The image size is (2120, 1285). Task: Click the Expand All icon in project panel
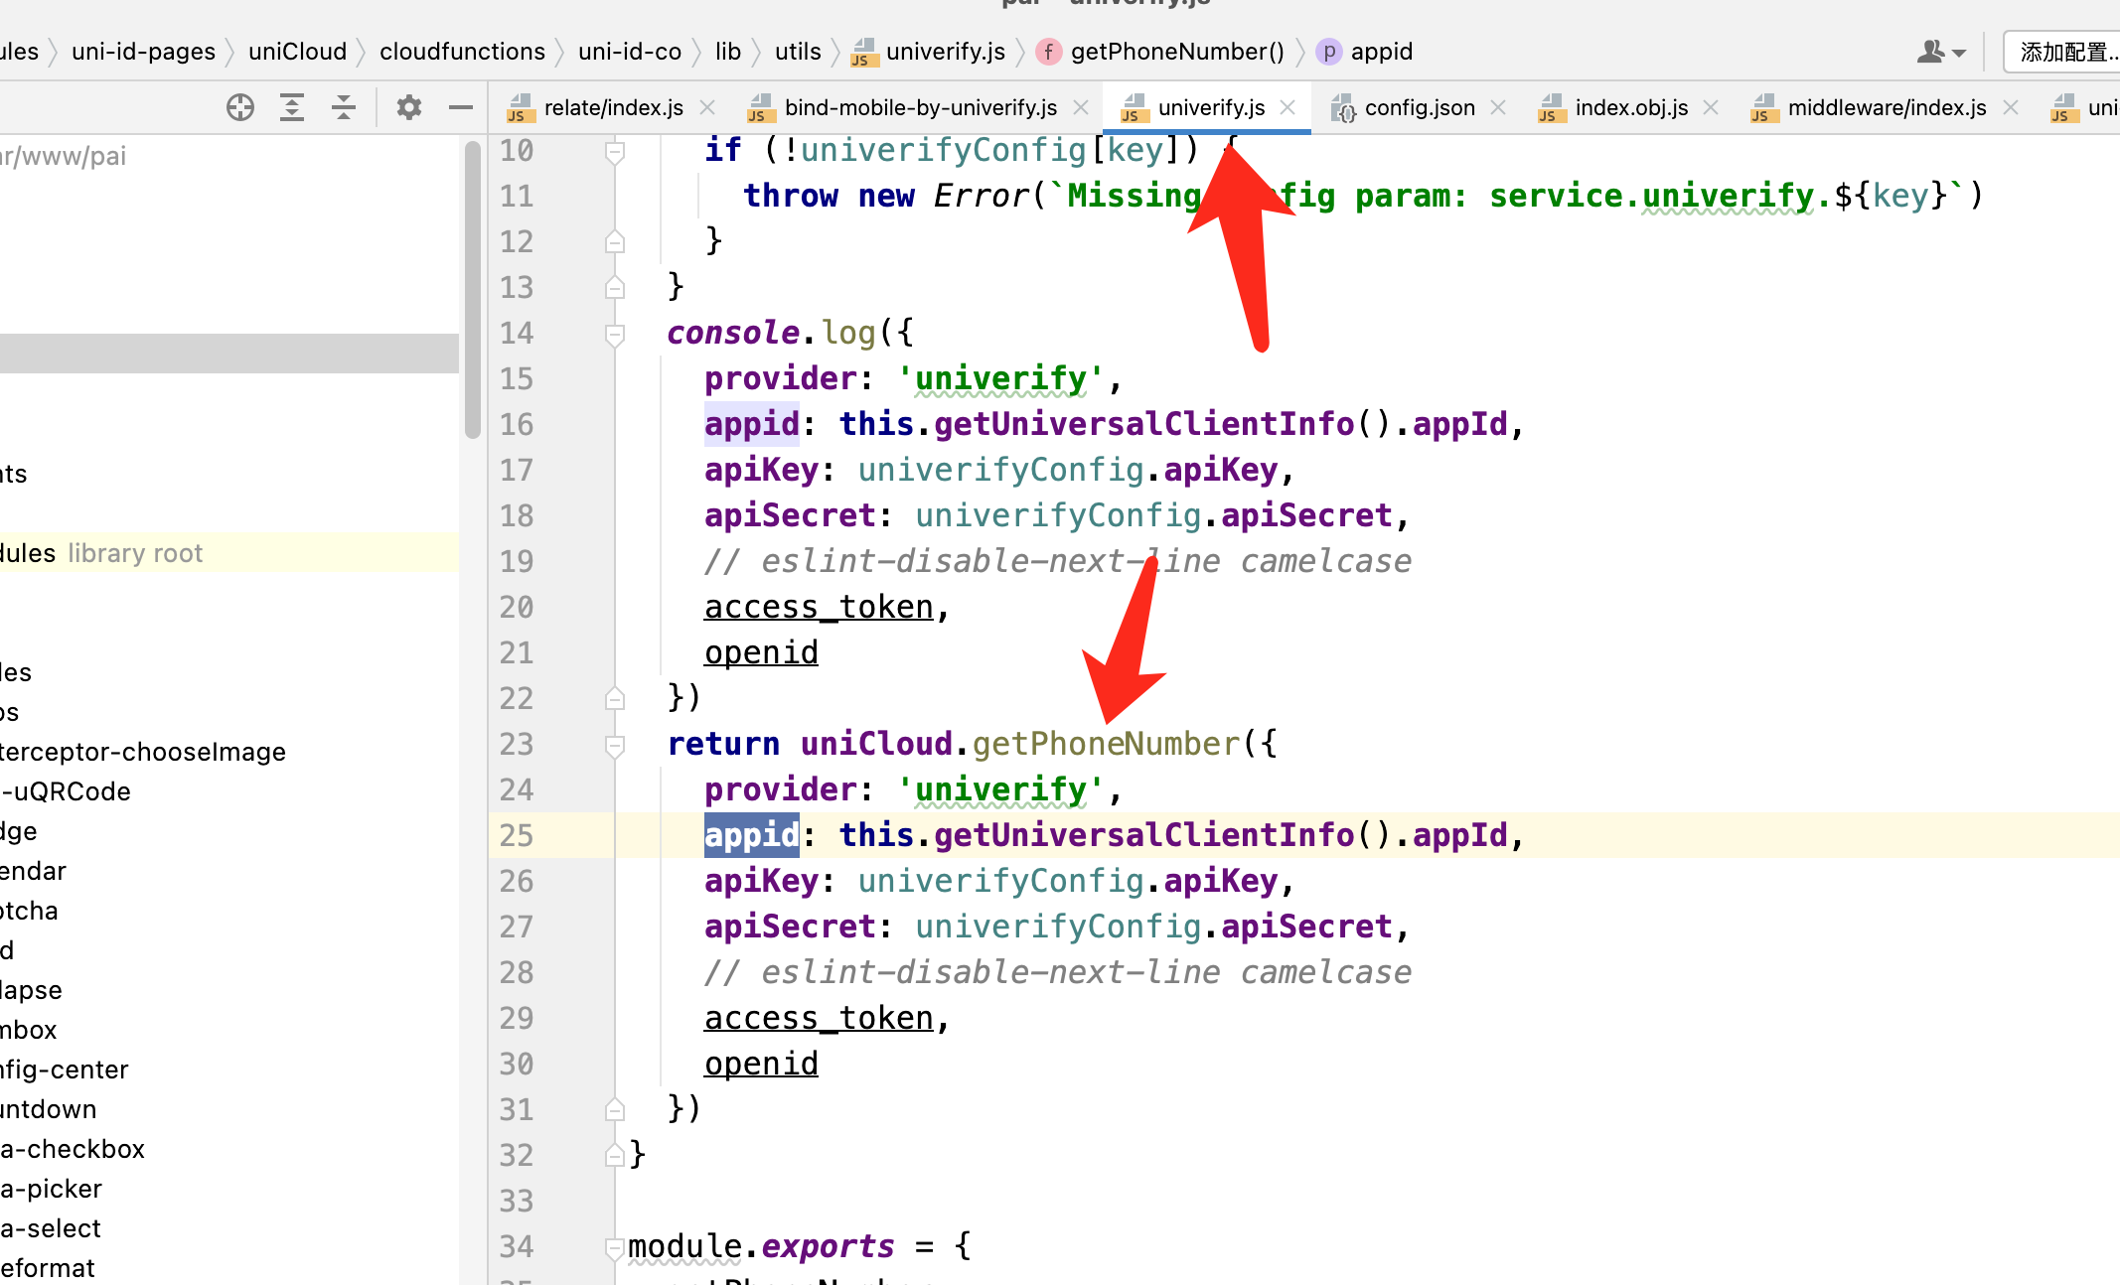(292, 107)
